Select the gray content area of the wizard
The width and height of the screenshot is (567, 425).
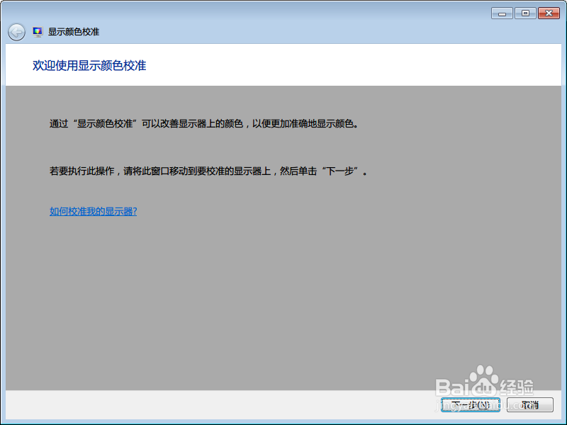click(x=283, y=283)
